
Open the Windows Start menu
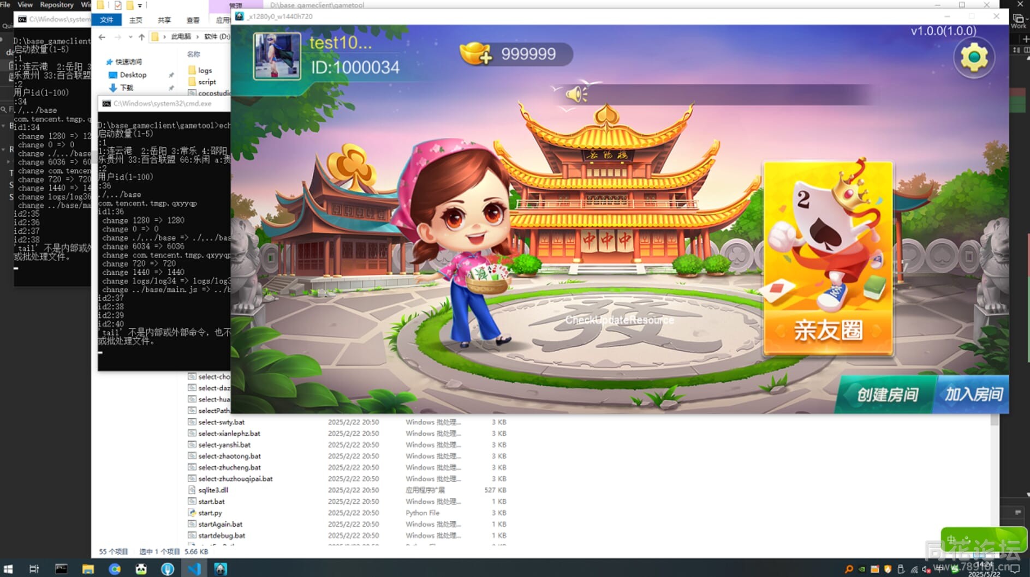click(8, 569)
